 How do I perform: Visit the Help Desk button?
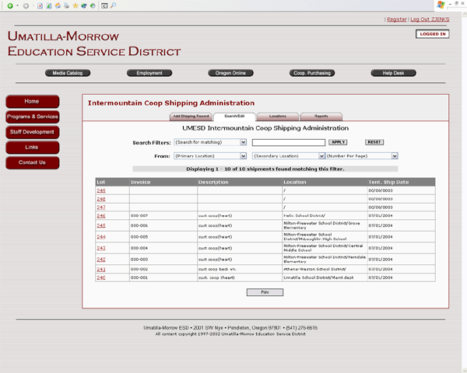pyautogui.click(x=393, y=73)
